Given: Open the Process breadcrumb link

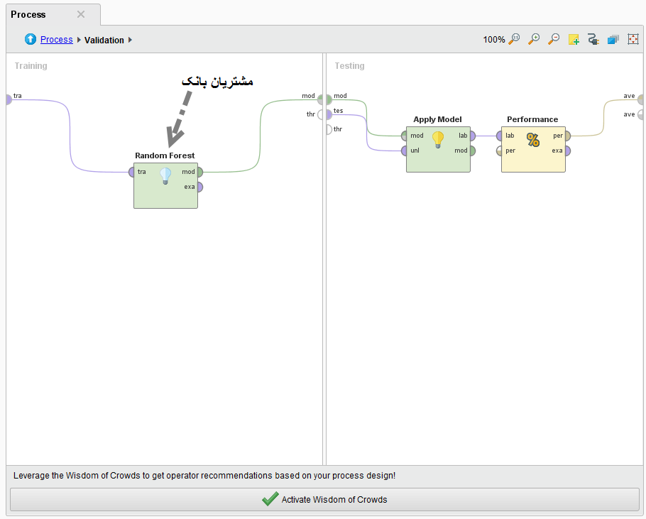Looking at the screenshot, I should (x=57, y=40).
